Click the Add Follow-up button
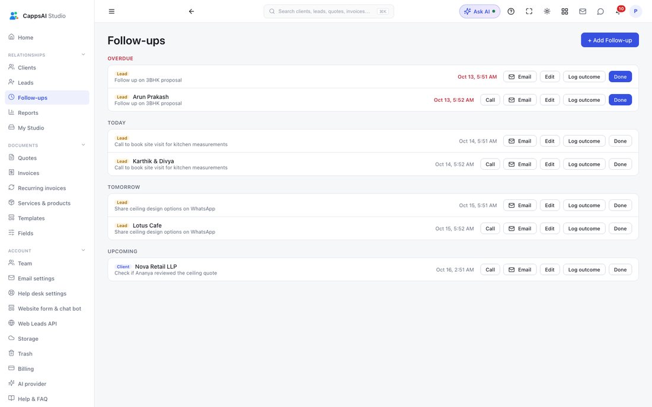 click(x=609, y=40)
